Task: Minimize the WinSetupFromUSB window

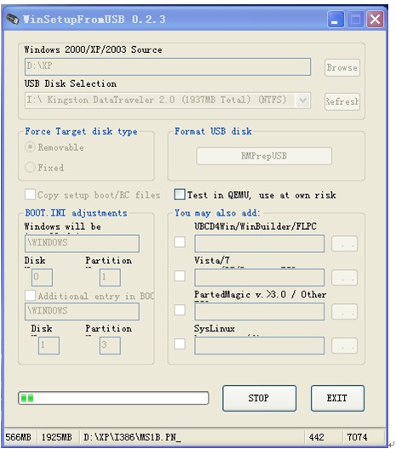Action: coord(336,20)
